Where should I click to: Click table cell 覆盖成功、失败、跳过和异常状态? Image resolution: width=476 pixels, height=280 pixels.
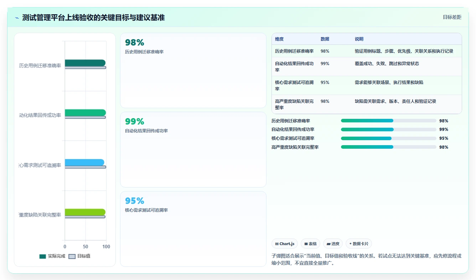tap(387, 64)
